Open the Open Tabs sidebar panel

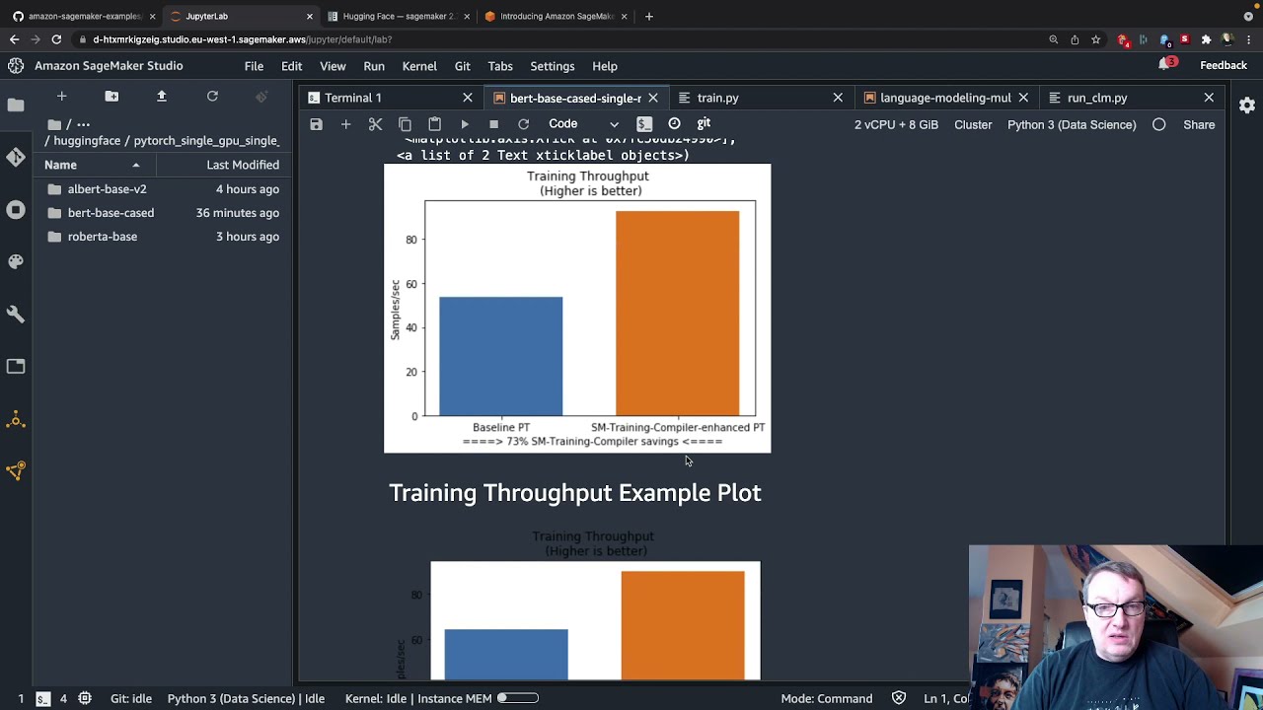click(16, 366)
